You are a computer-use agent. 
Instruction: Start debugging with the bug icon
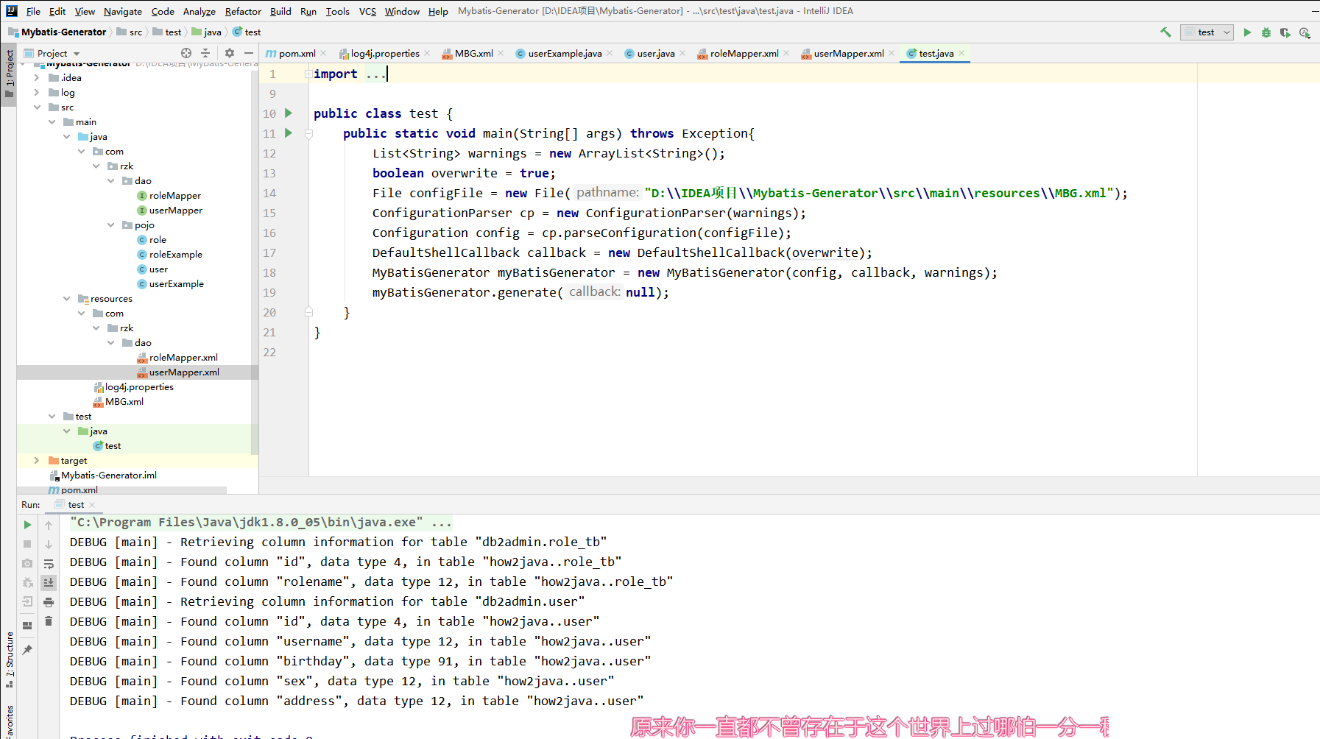tap(1266, 32)
